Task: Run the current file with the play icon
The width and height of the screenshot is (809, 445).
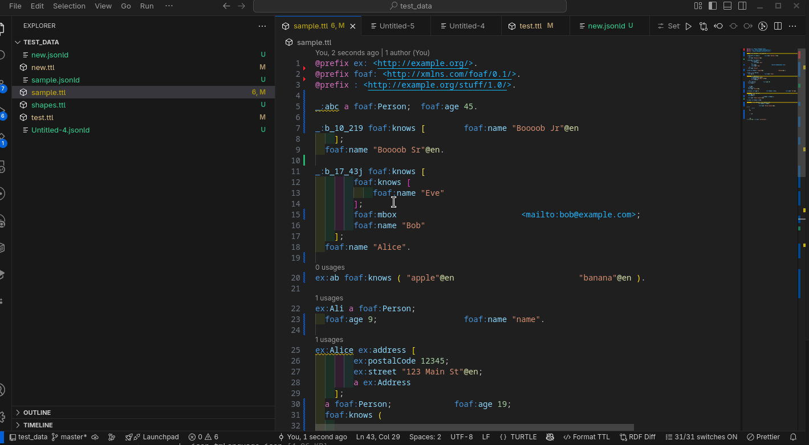Action: pos(688,26)
